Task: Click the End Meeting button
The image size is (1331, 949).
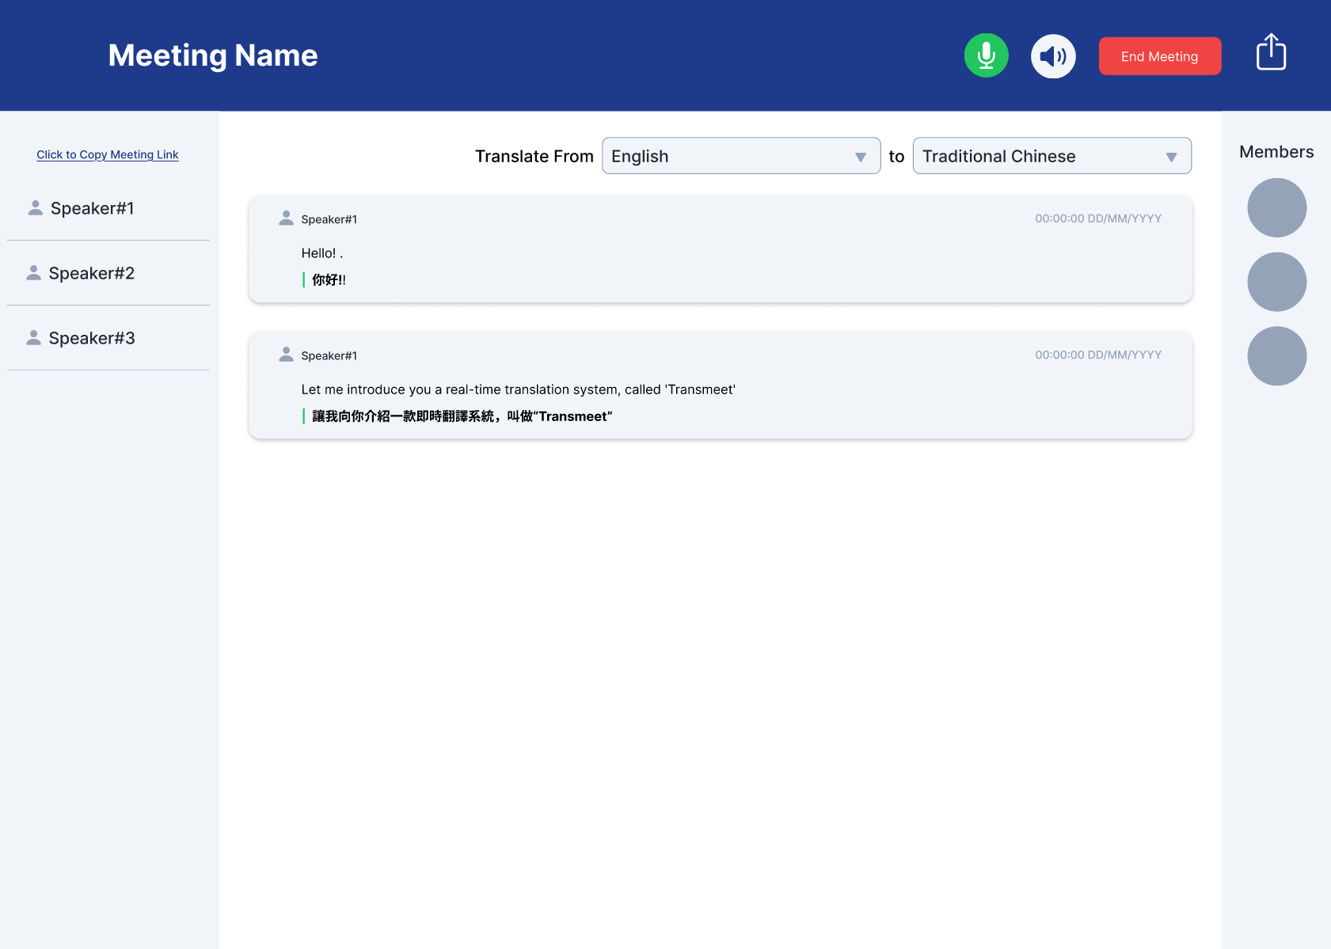Action: (1159, 56)
